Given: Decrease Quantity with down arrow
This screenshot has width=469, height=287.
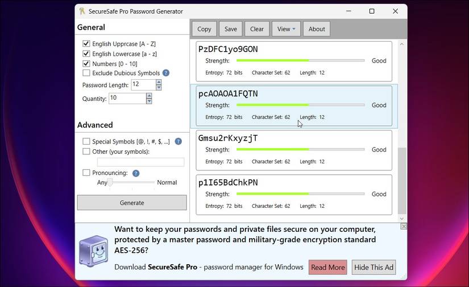Looking at the screenshot, I should point(149,101).
